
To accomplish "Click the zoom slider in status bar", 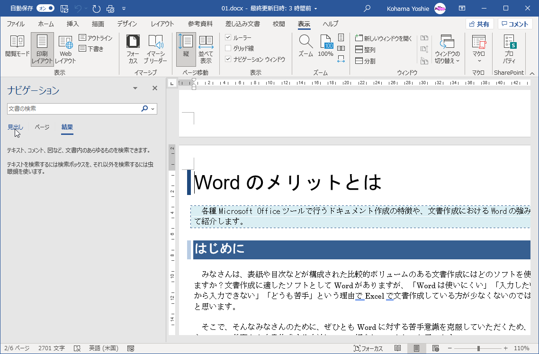I will (478, 348).
